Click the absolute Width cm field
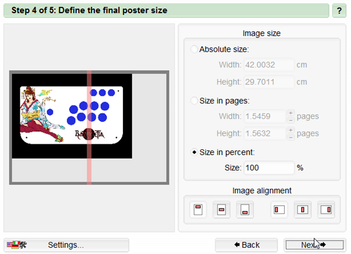Image resolution: width=351 pixels, height=254 pixels. (x=269, y=65)
